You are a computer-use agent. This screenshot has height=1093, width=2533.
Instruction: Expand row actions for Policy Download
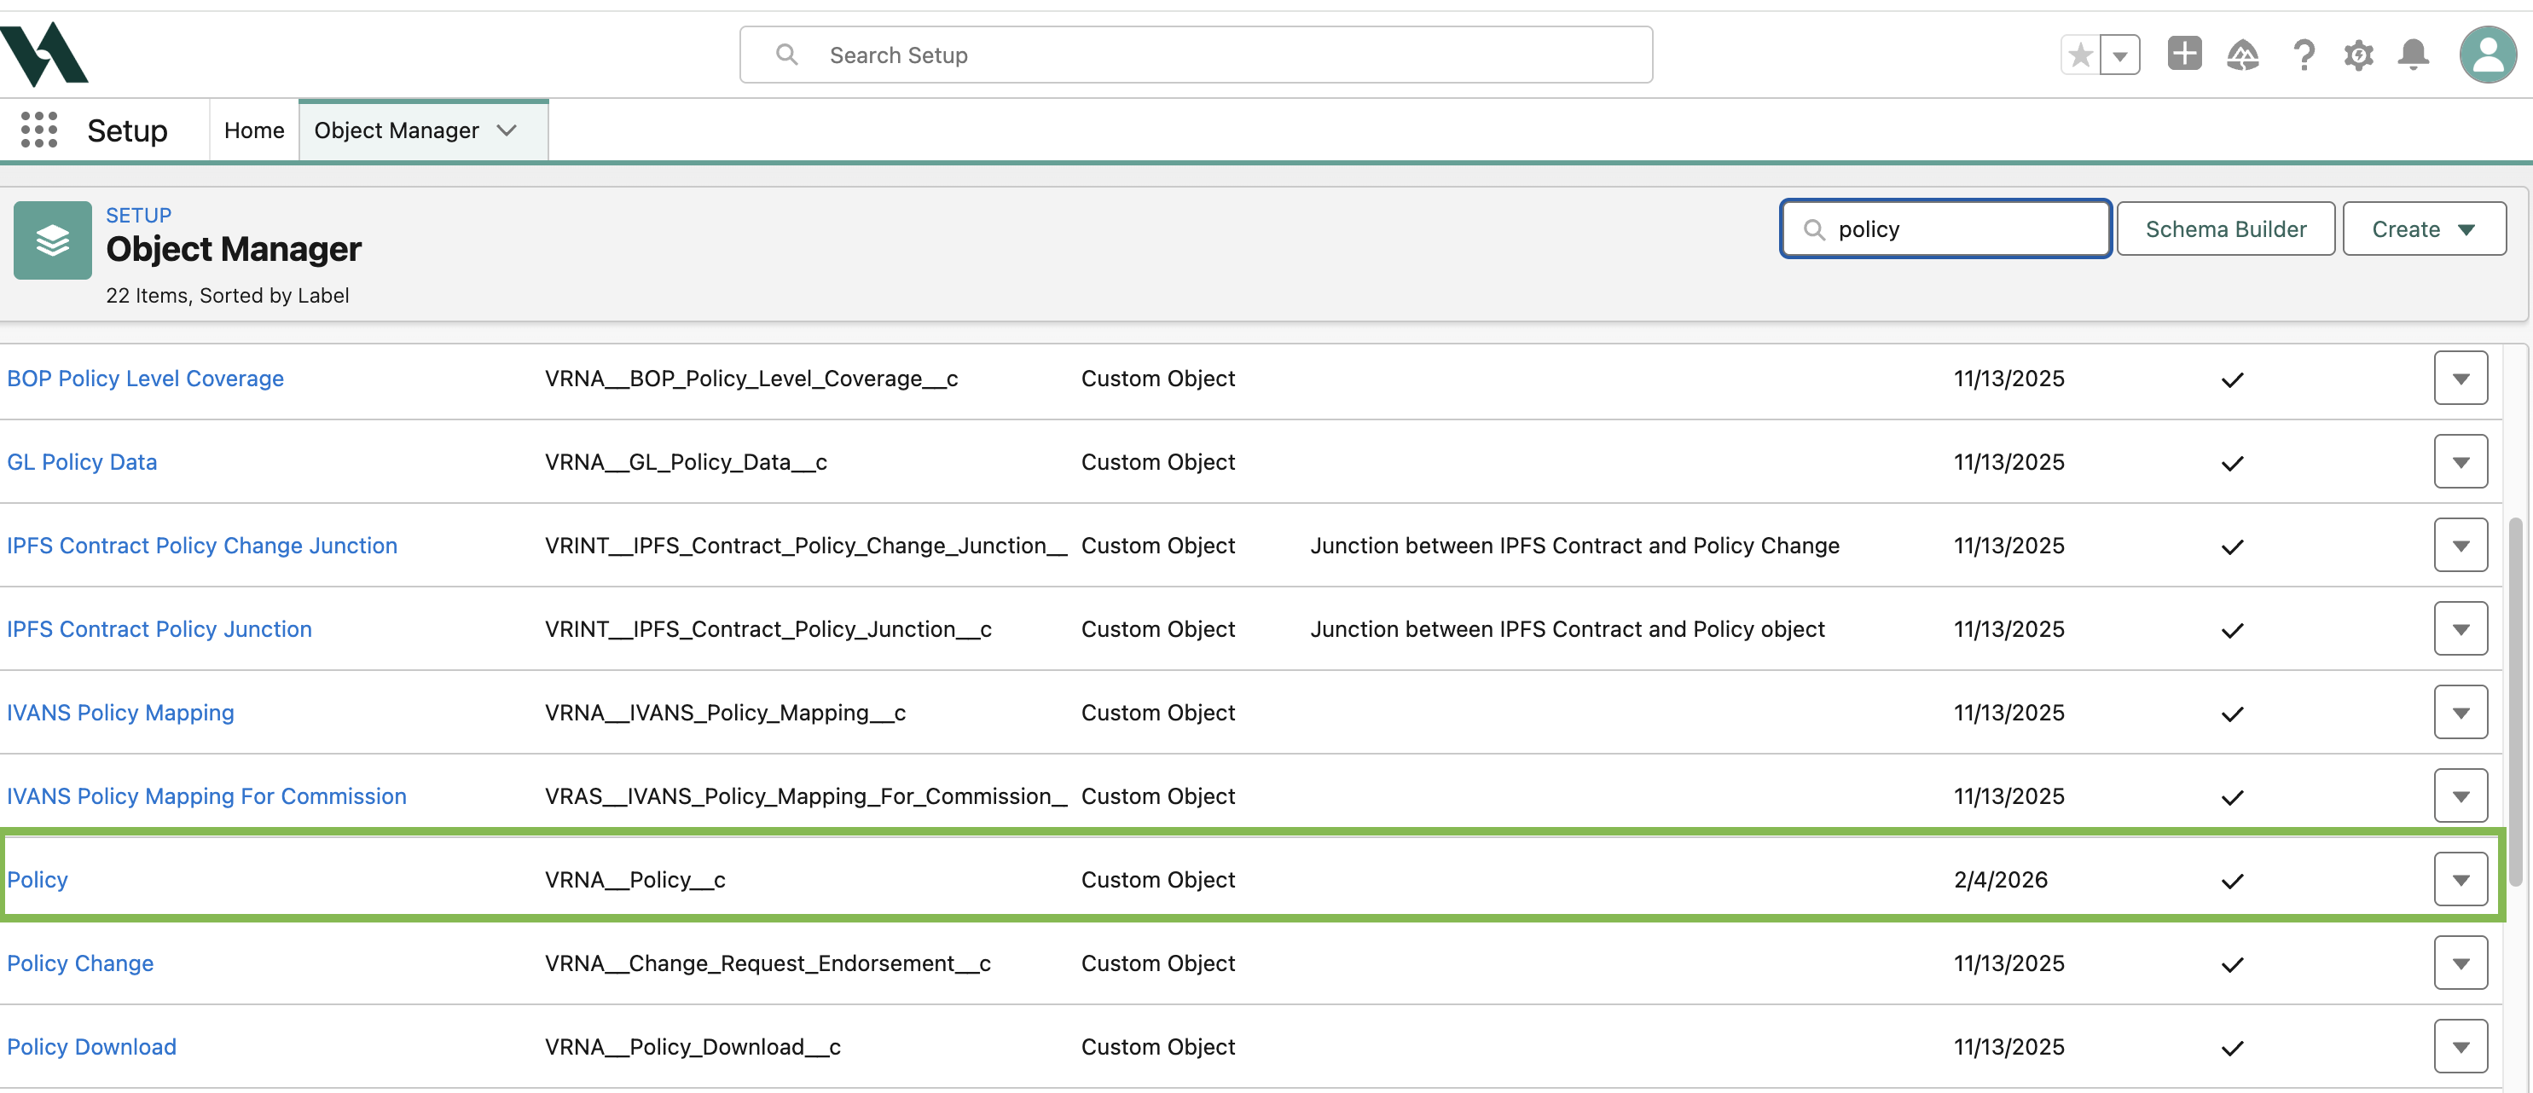click(x=2461, y=1047)
